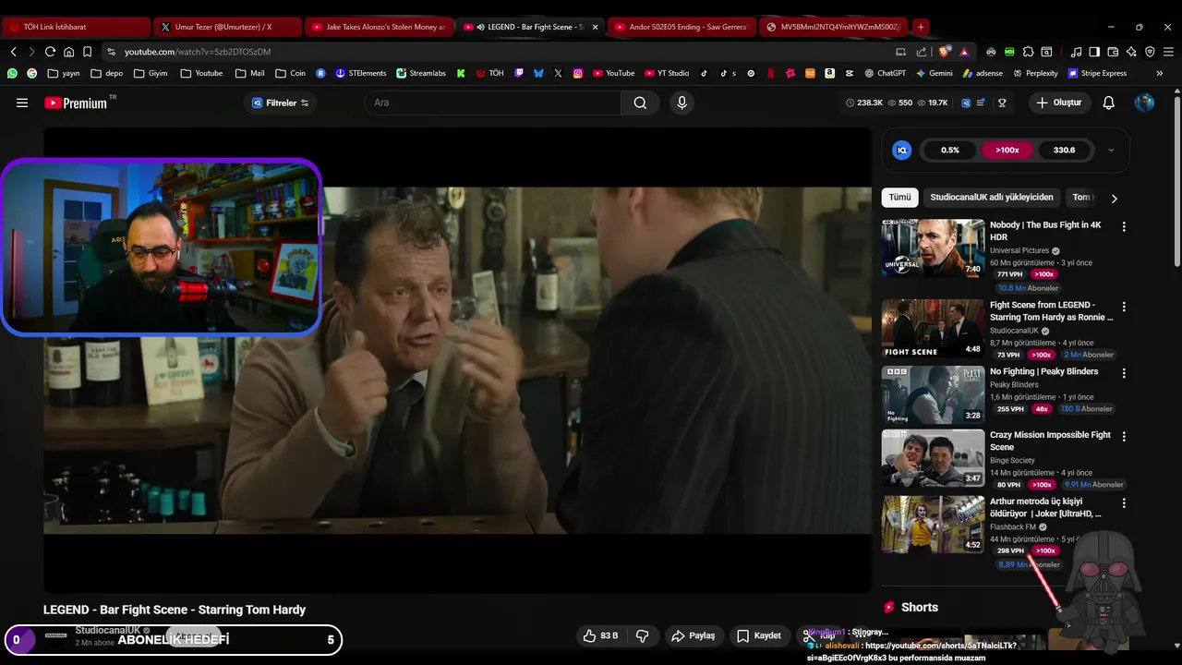Select StudiocanalUK adlı yükleyiciden chip
This screenshot has height=665, width=1182.
pos(992,198)
